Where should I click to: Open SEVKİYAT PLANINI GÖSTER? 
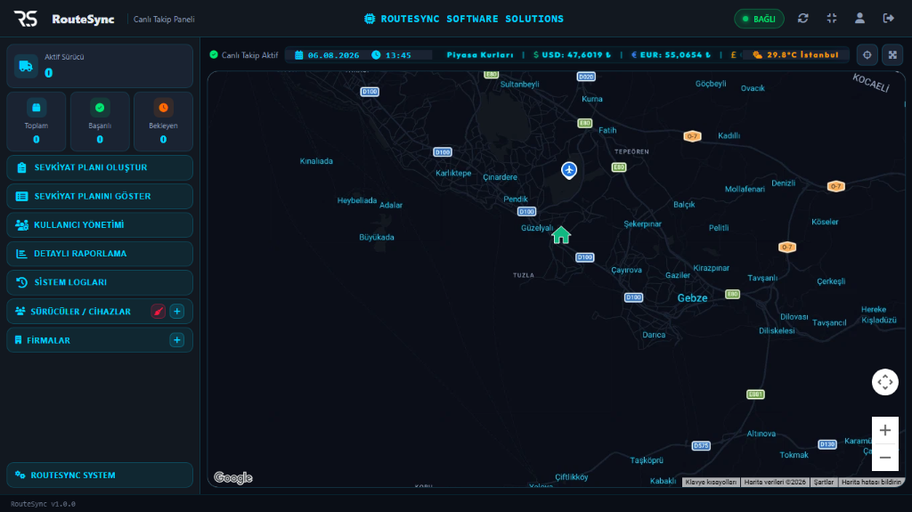(100, 196)
